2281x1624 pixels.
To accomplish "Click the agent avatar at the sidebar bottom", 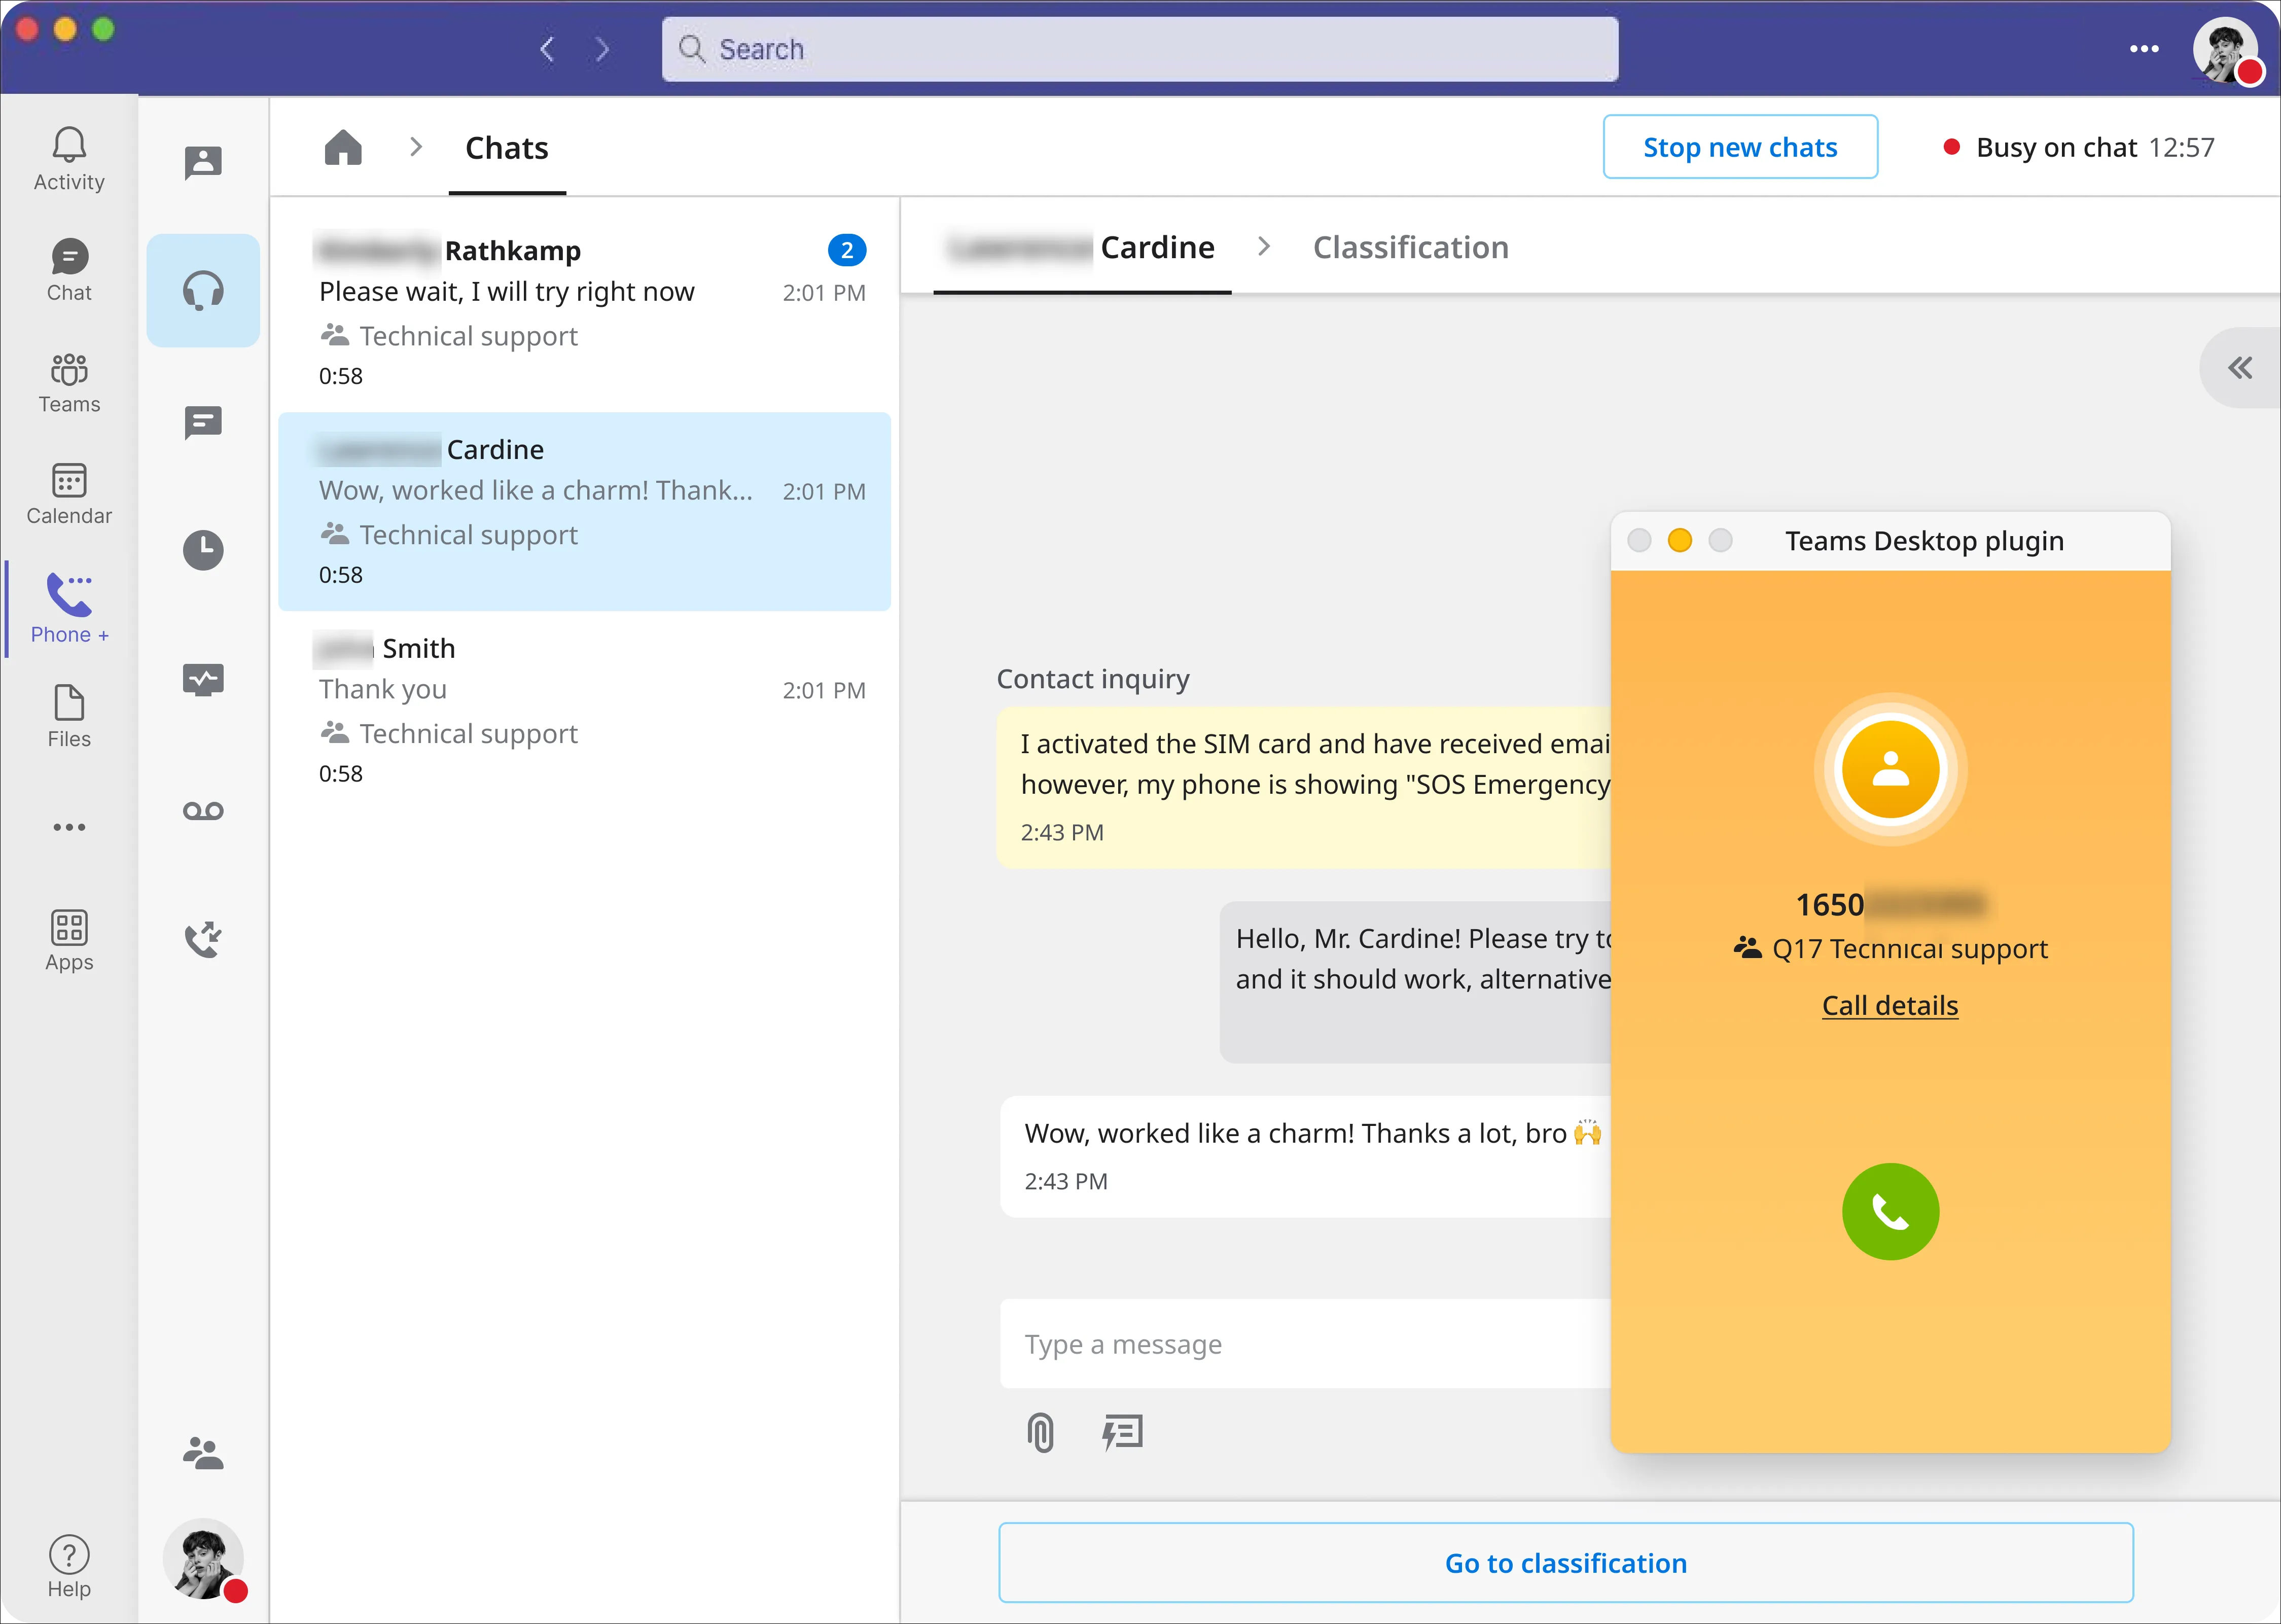I will [x=203, y=1559].
